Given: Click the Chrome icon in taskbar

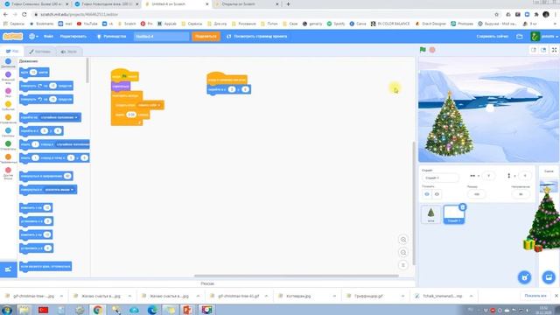Looking at the screenshot, I should (x=97, y=310).
